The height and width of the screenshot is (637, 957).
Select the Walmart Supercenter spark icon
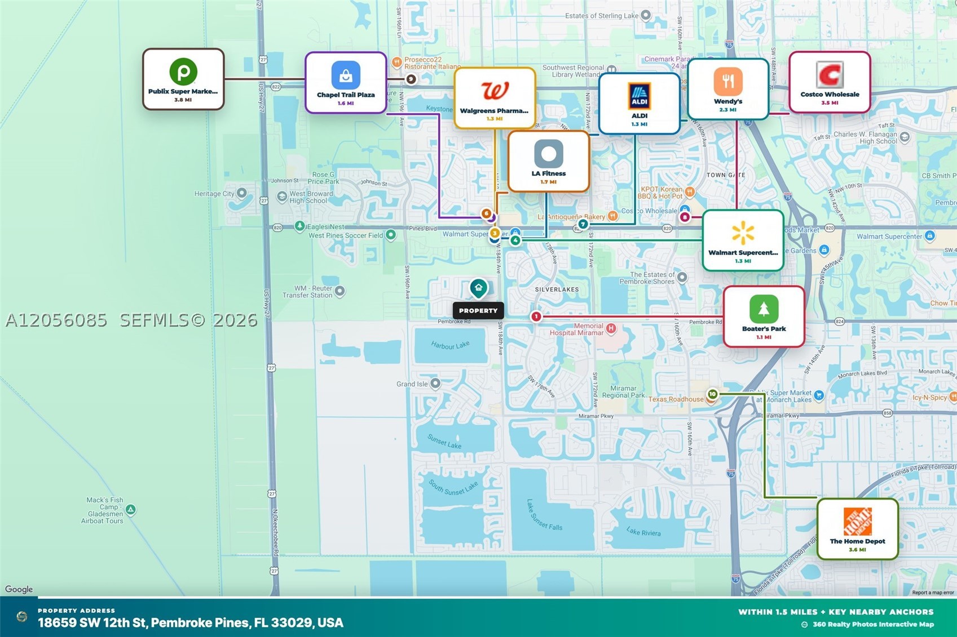743,233
